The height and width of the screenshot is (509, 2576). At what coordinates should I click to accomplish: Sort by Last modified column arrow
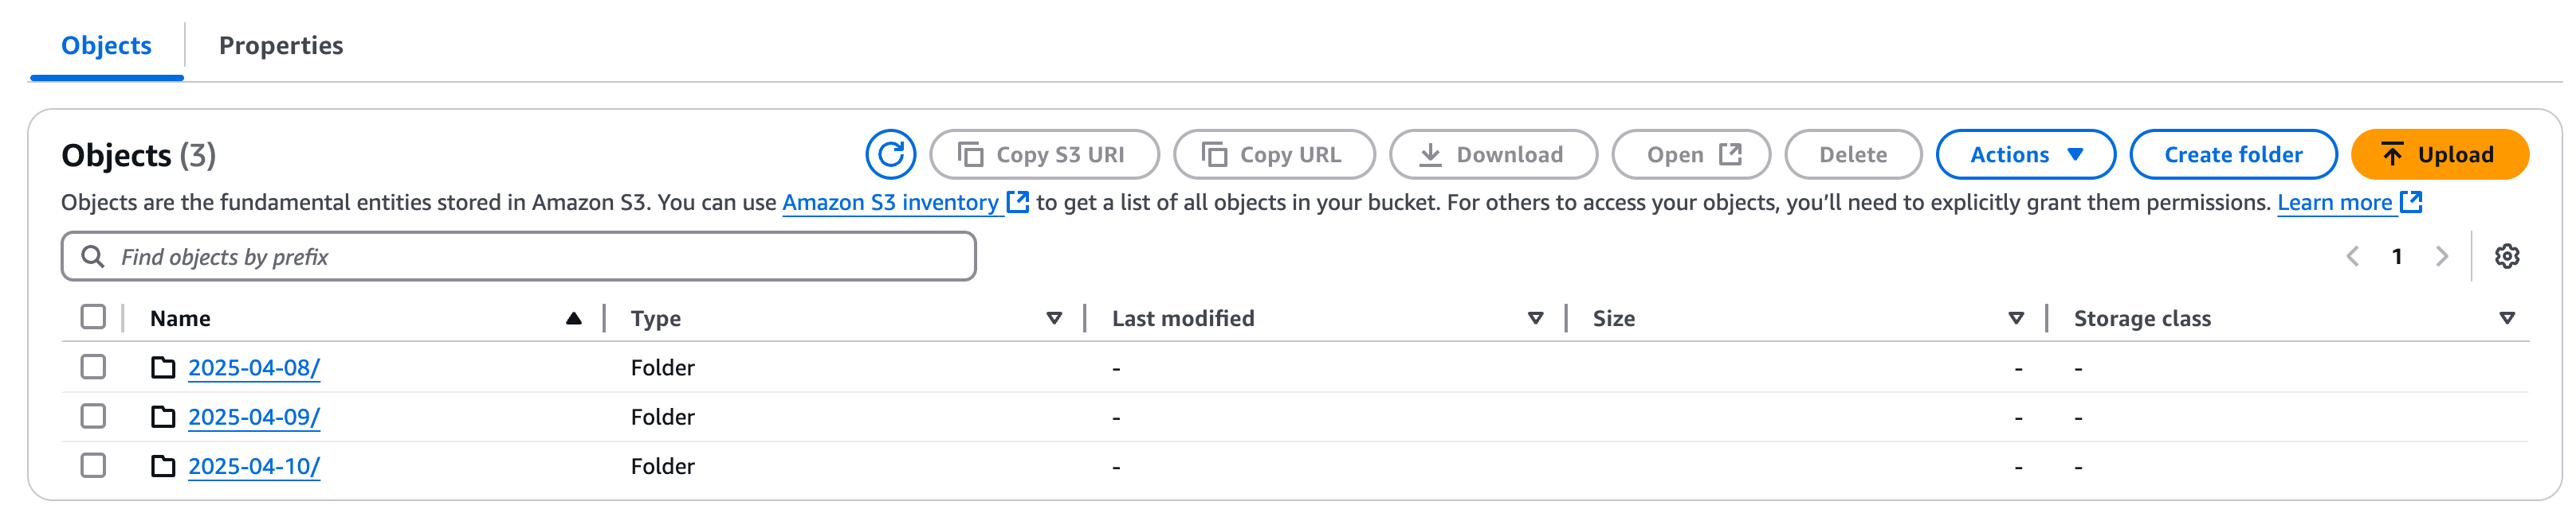(x=1535, y=318)
